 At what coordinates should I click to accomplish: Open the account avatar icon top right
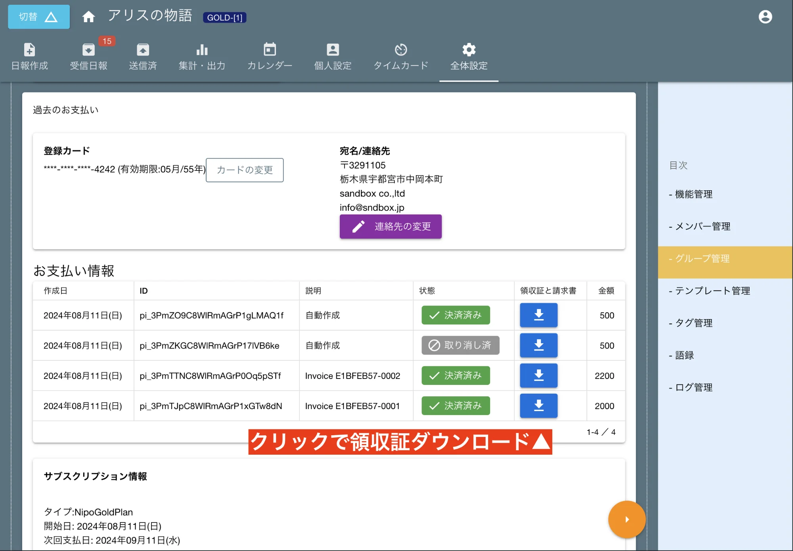point(765,17)
